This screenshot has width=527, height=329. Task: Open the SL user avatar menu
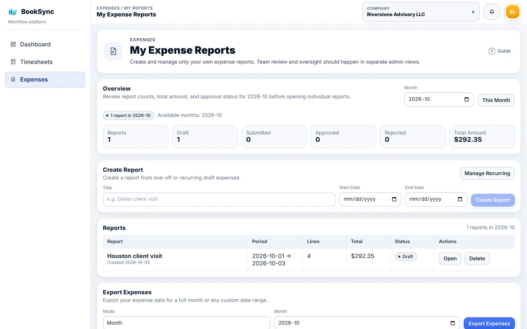tap(512, 12)
